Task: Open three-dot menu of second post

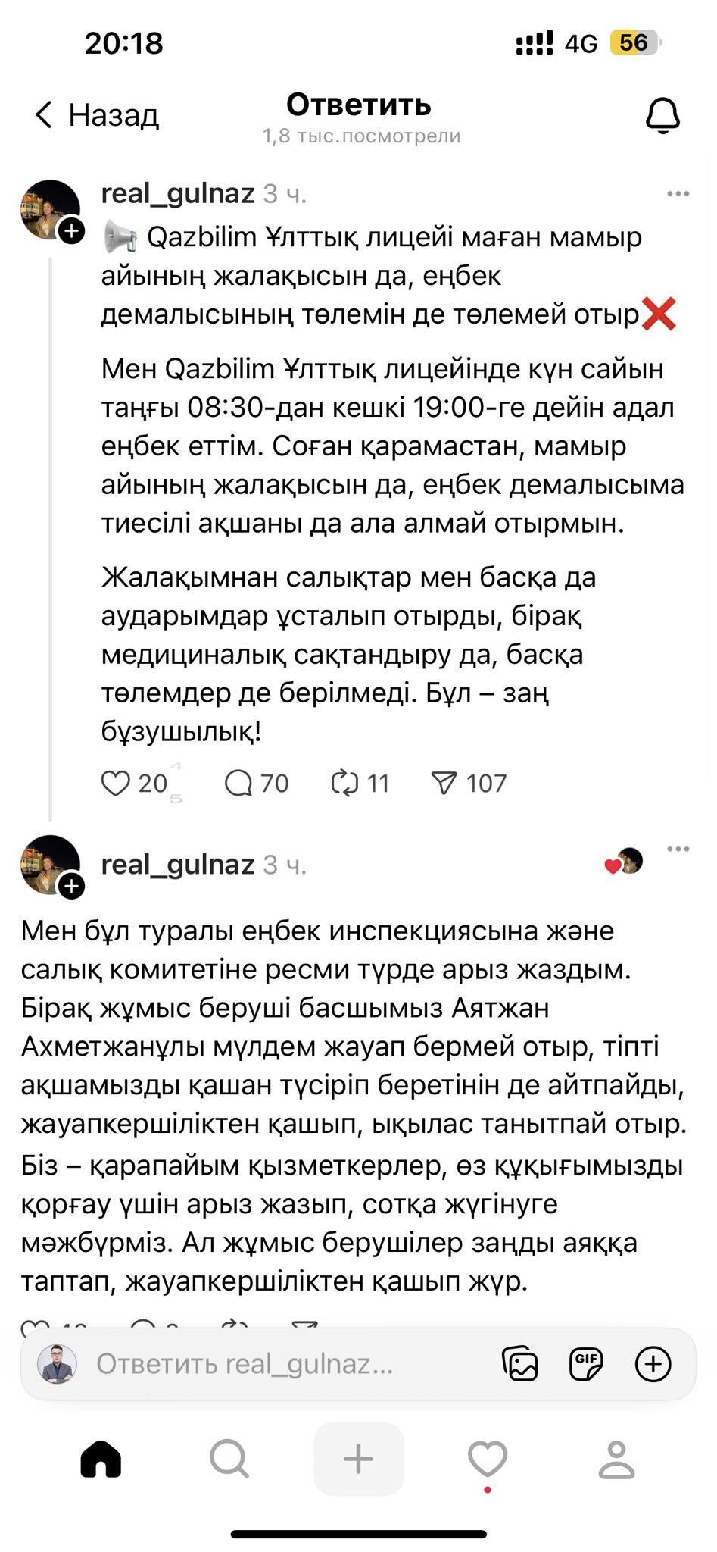Action: [x=678, y=849]
